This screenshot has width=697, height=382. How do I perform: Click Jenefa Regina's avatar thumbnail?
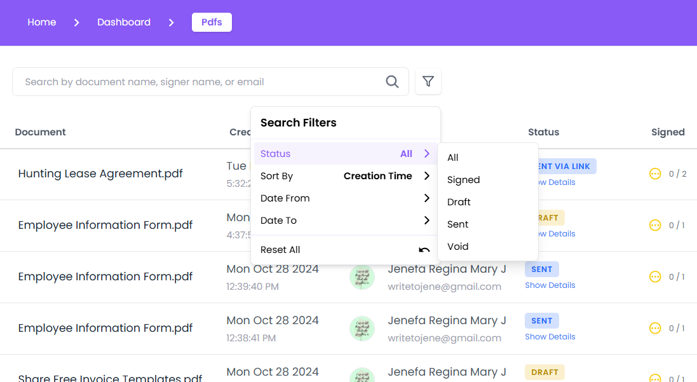(362, 277)
